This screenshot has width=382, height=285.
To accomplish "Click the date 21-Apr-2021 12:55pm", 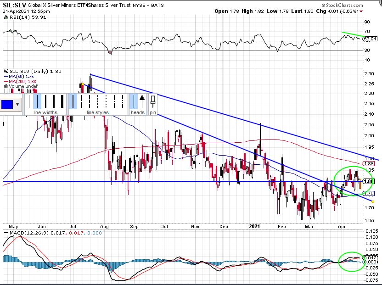I will point(26,11).
